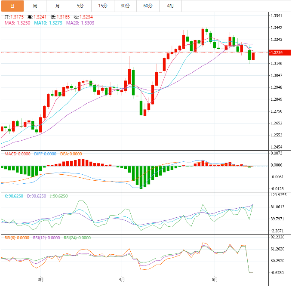This screenshot has height=287, width=292.
Task: Click the low price 1.3165 value
Action: click(x=63, y=17)
